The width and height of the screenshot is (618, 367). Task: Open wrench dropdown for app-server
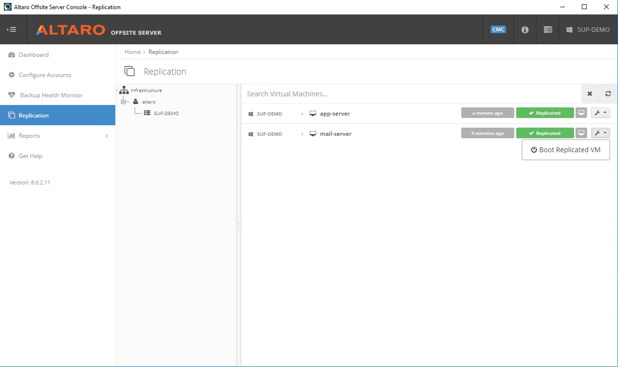pos(601,113)
